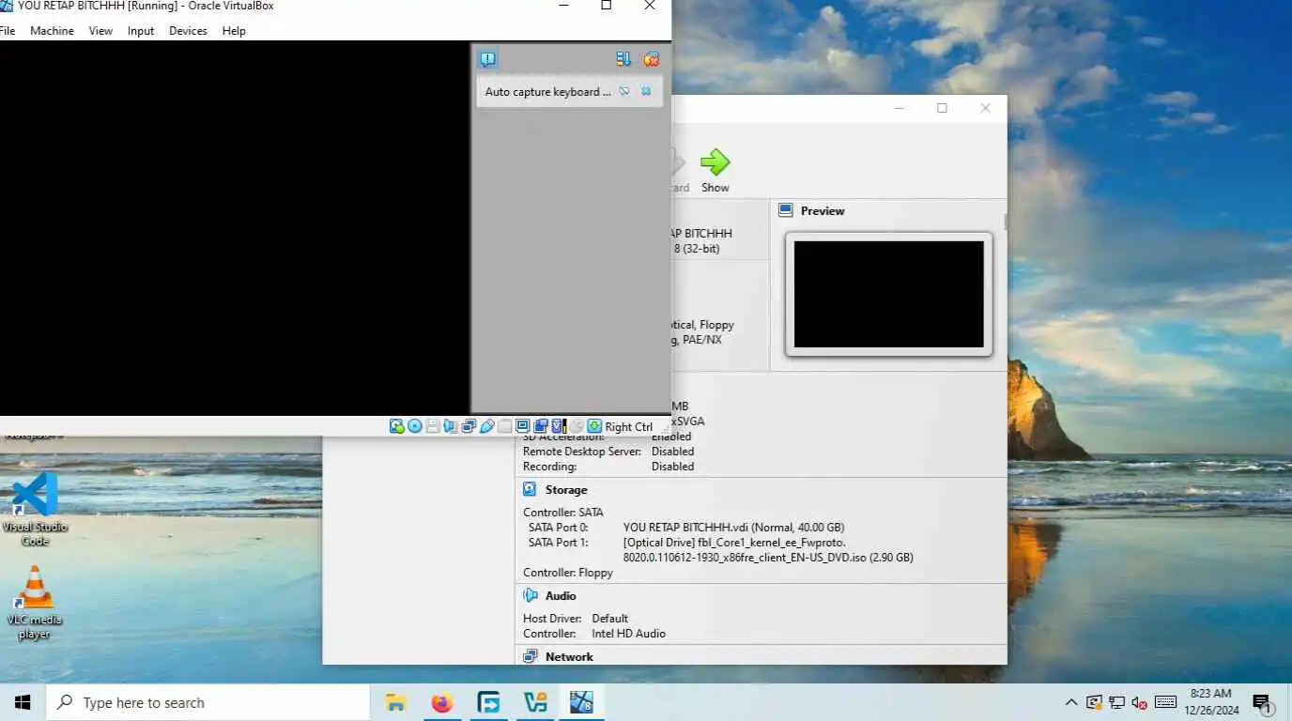Click the keep-finished-progresses toggle icon in notification panel
Screen dimensions: 1292x721
tap(623, 59)
